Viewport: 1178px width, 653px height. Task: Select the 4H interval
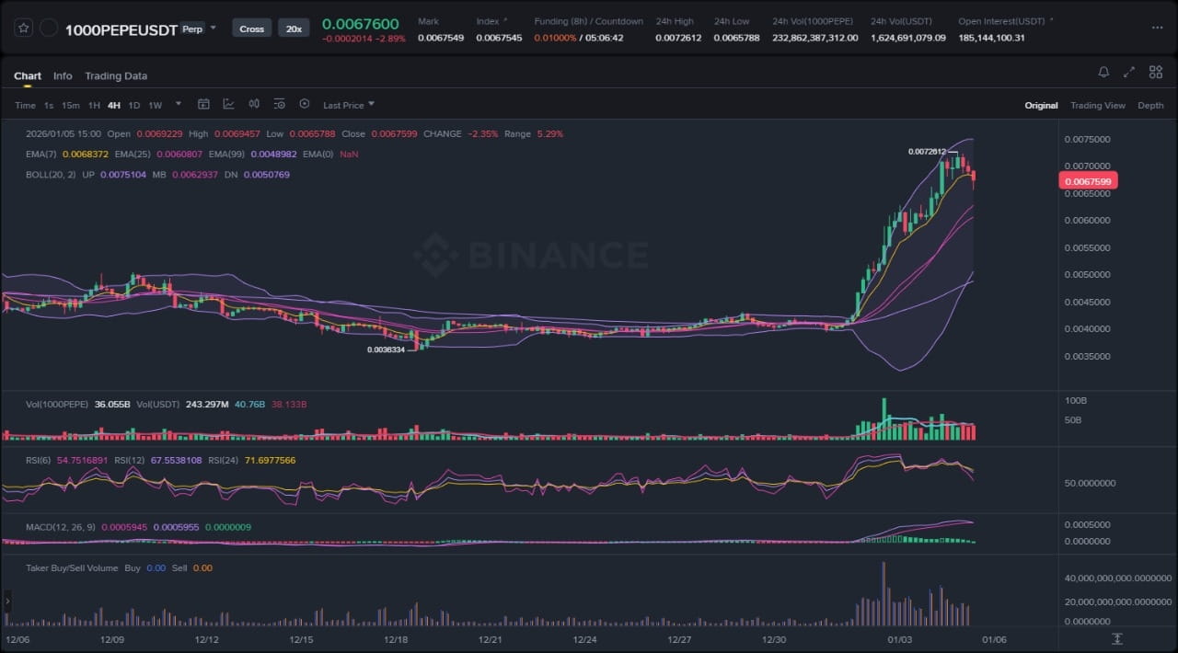click(114, 105)
